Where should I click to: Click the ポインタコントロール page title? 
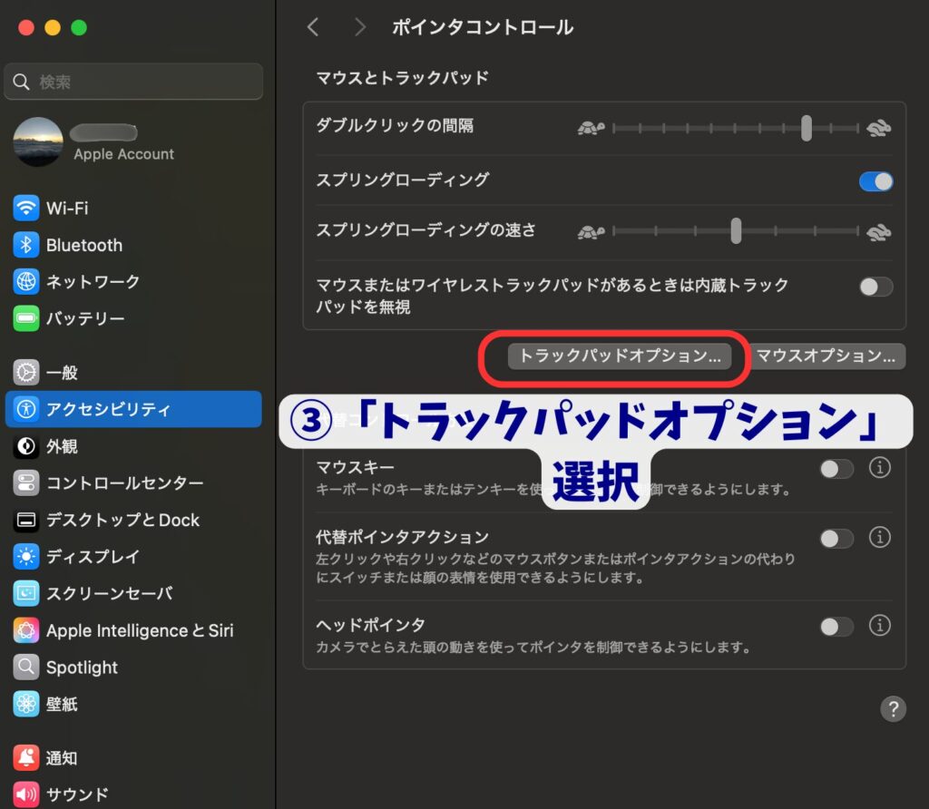click(483, 27)
